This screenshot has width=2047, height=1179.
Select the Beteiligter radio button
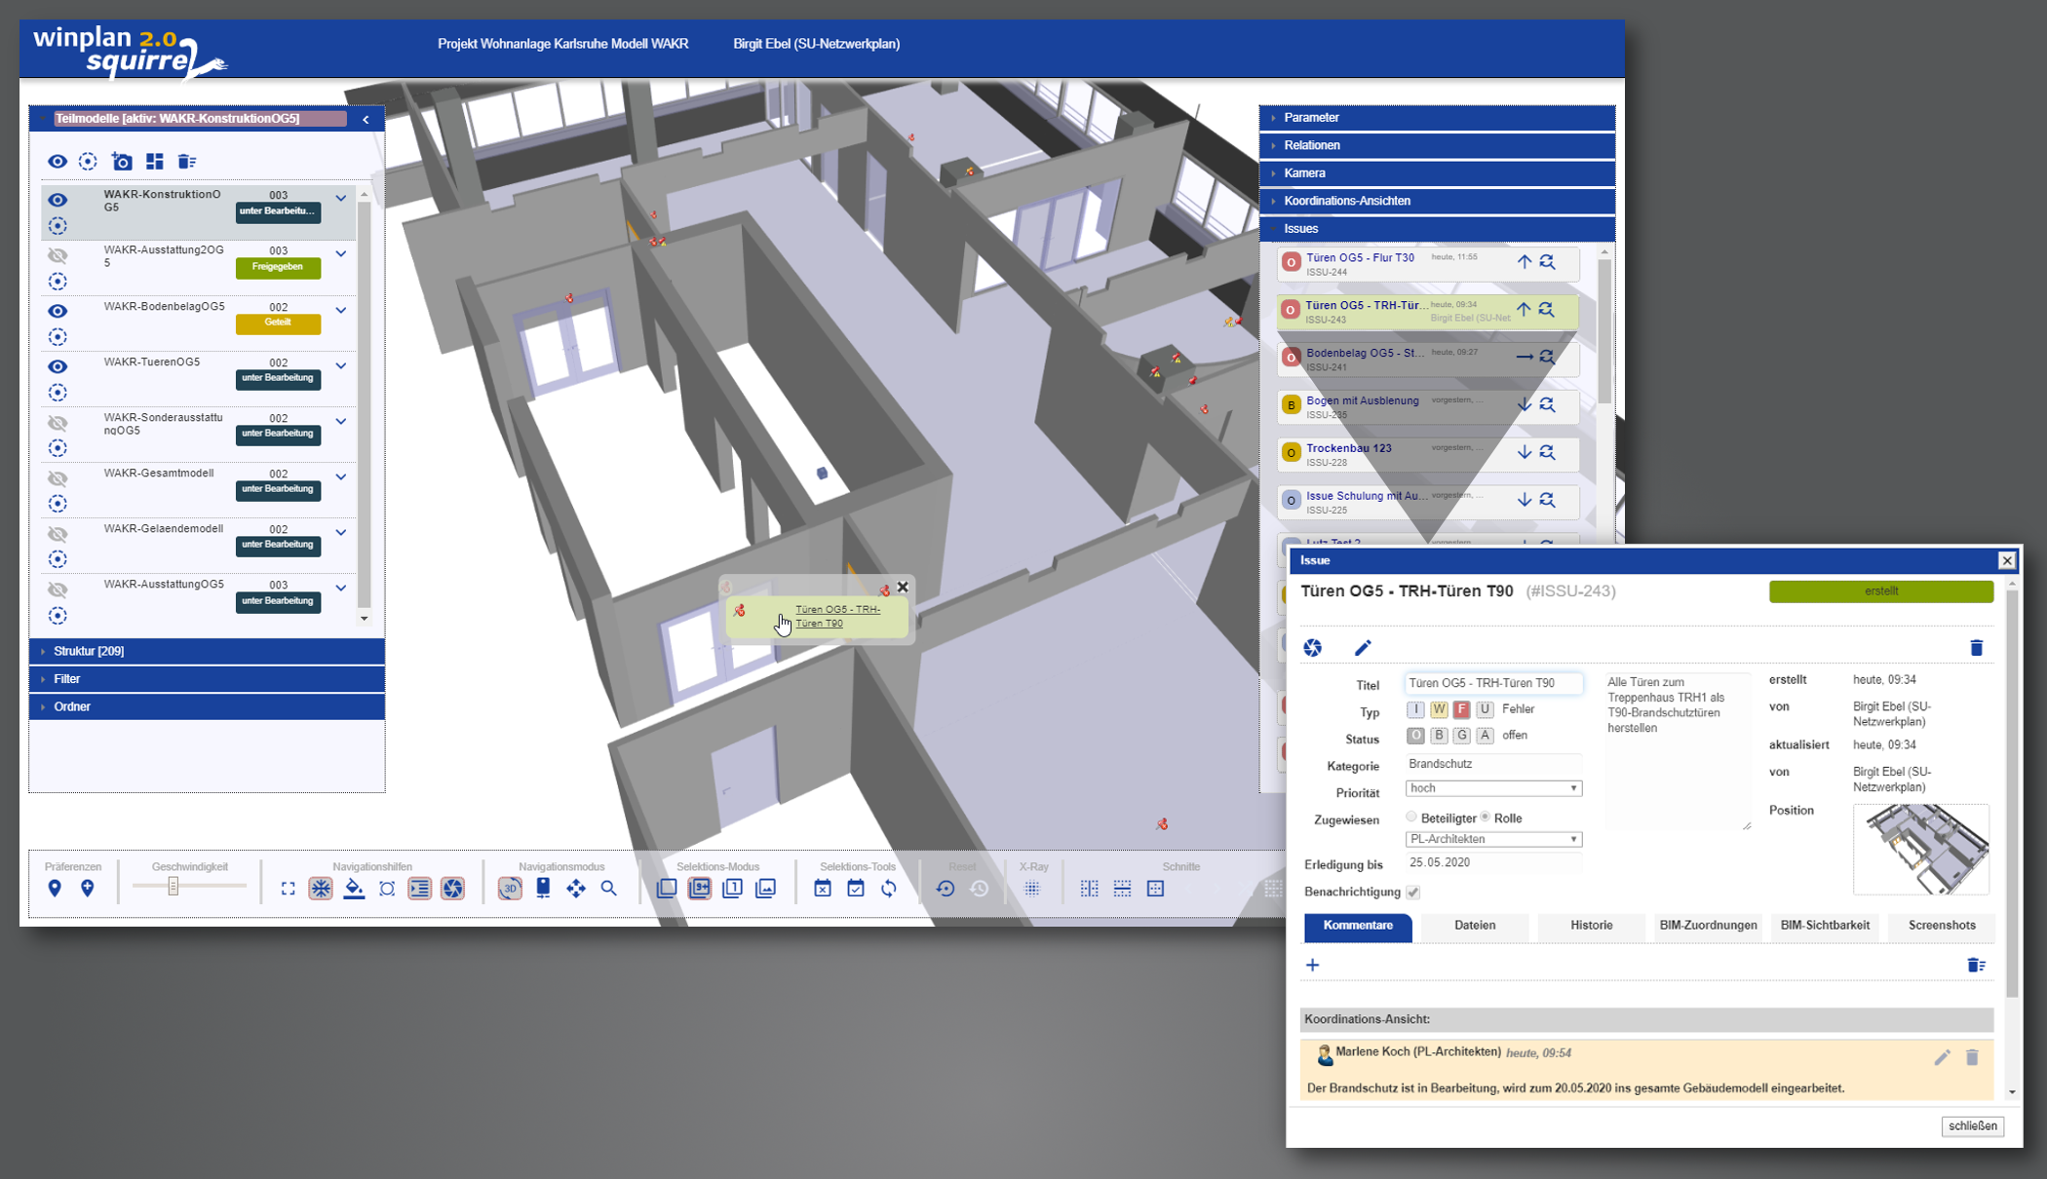point(1411,817)
